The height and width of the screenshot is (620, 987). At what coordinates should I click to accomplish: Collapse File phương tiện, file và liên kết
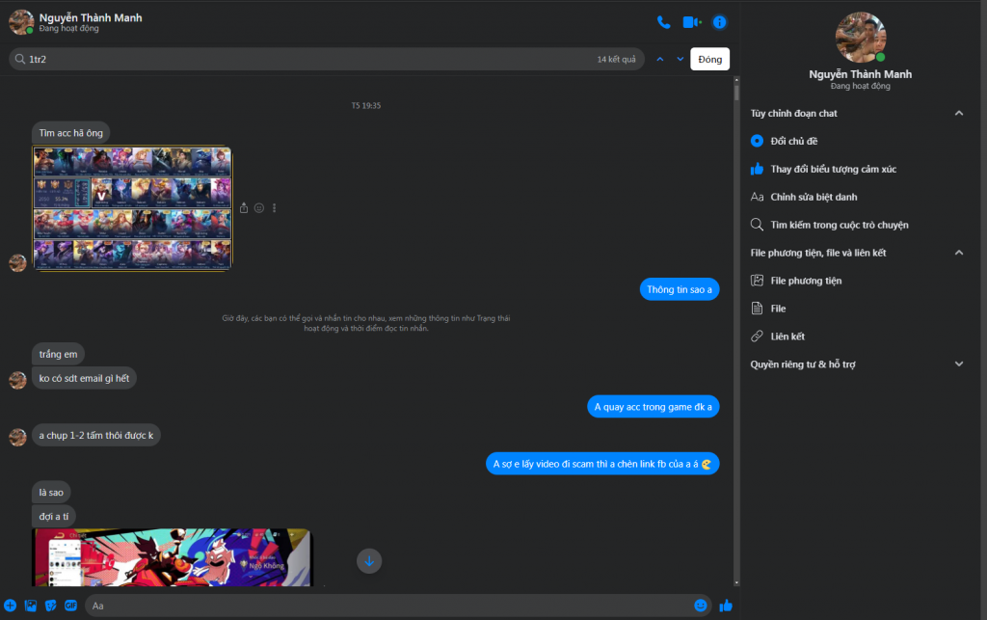958,253
